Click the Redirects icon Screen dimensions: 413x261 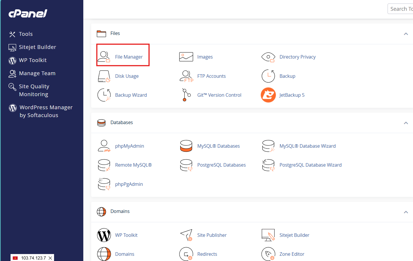tap(186, 254)
